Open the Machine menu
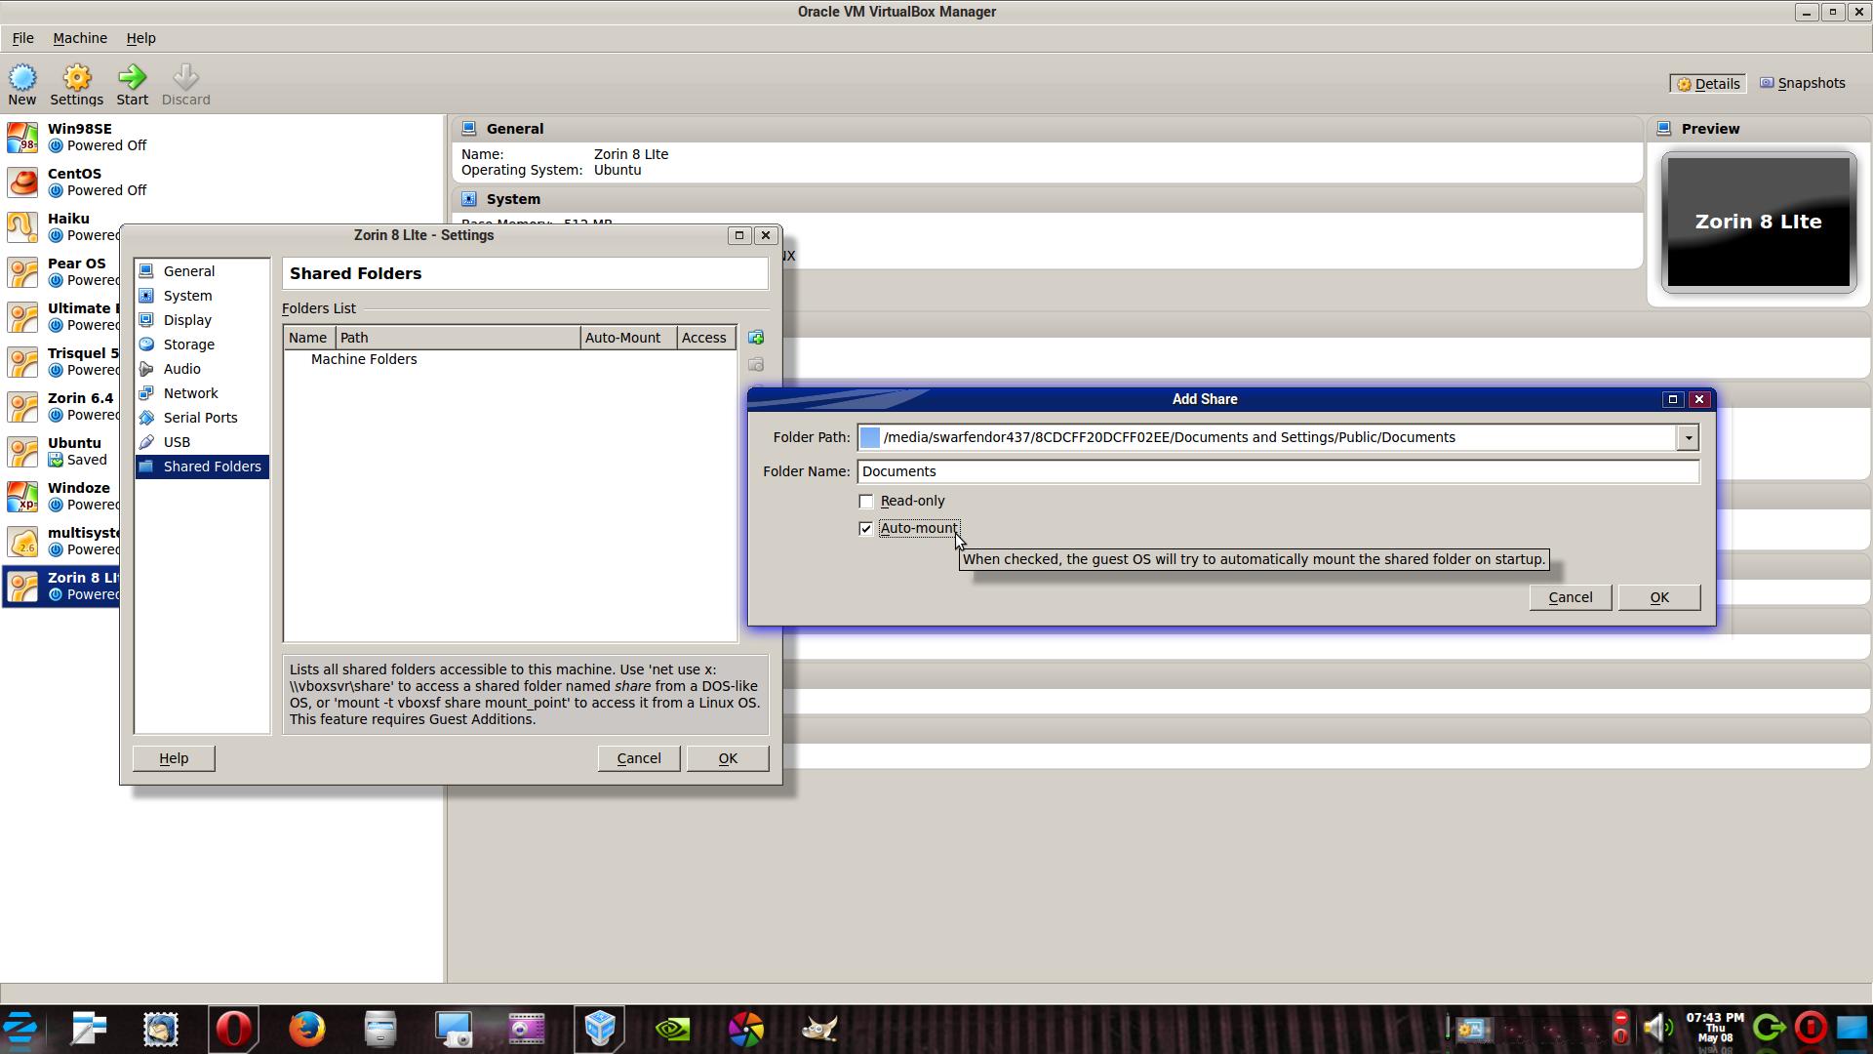The height and width of the screenshot is (1054, 1873). pyautogui.click(x=80, y=38)
